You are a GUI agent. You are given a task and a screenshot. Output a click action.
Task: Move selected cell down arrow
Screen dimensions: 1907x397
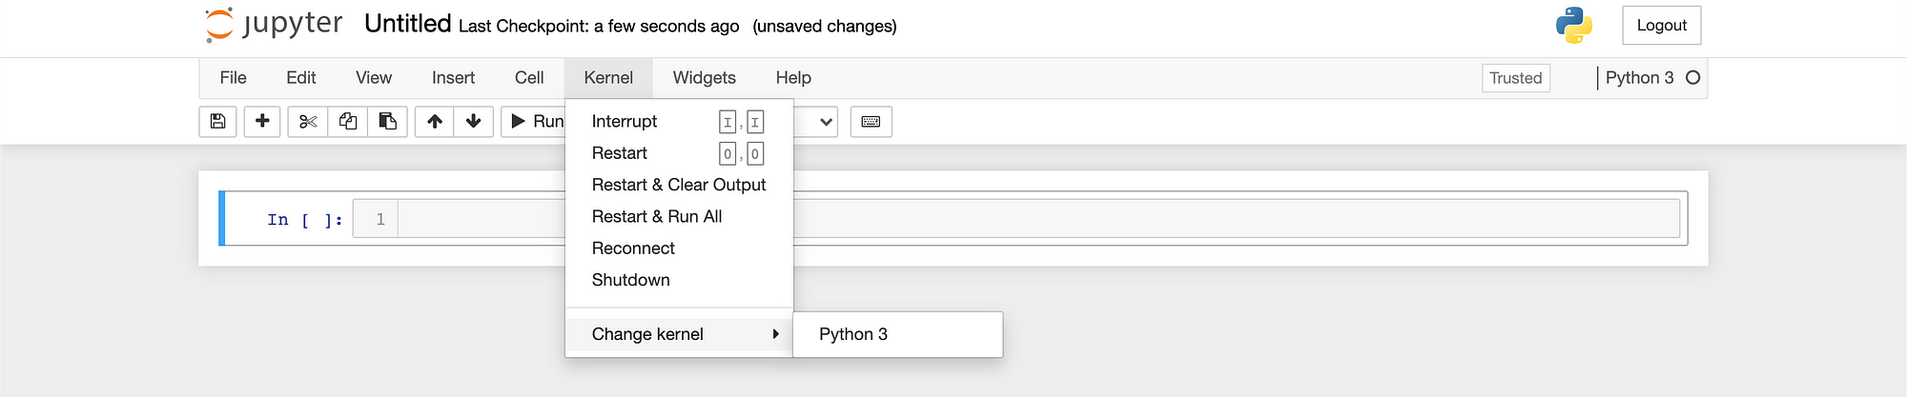[x=474, y=122]
